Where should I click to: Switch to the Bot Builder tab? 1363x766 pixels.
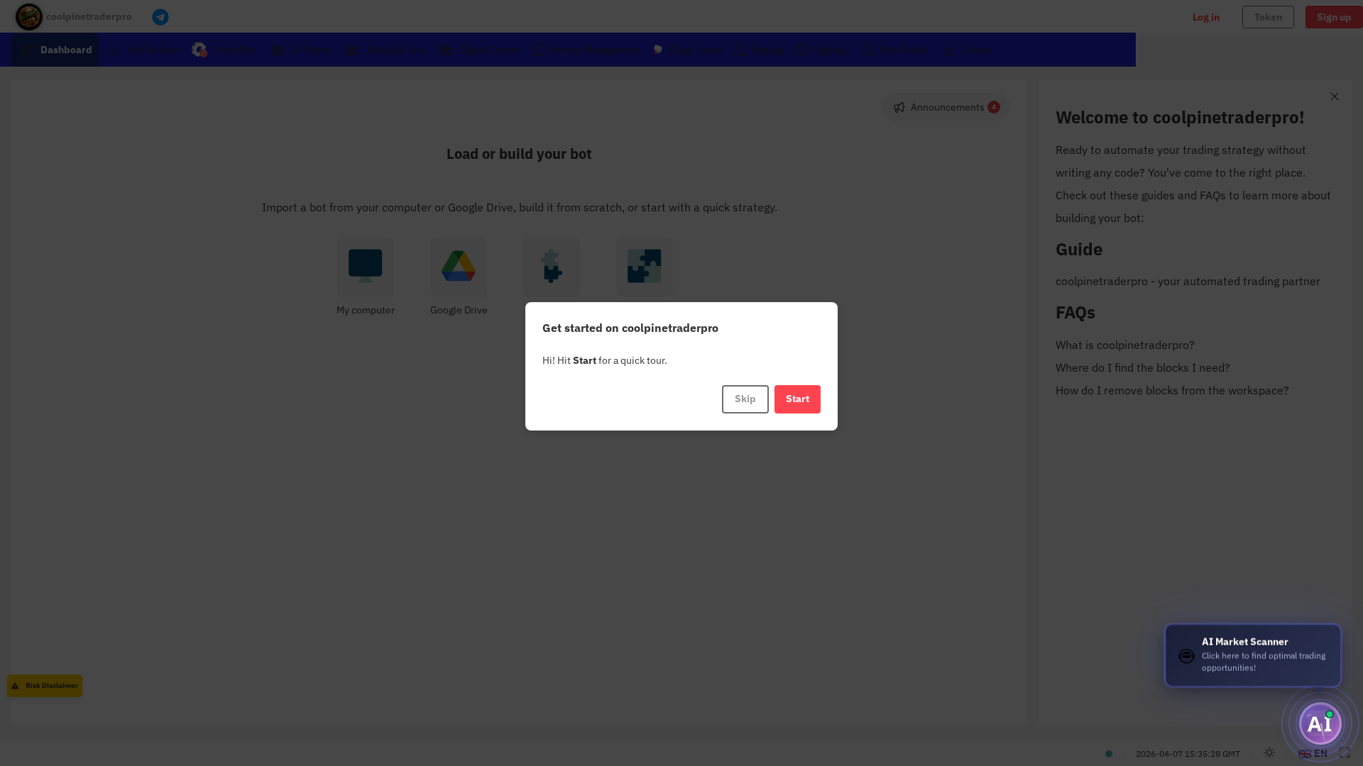[143, 50]
